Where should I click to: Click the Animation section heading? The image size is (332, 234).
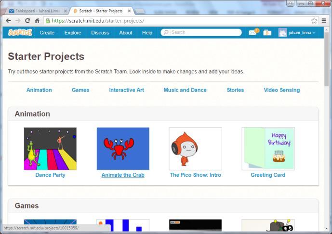(32, 114)
